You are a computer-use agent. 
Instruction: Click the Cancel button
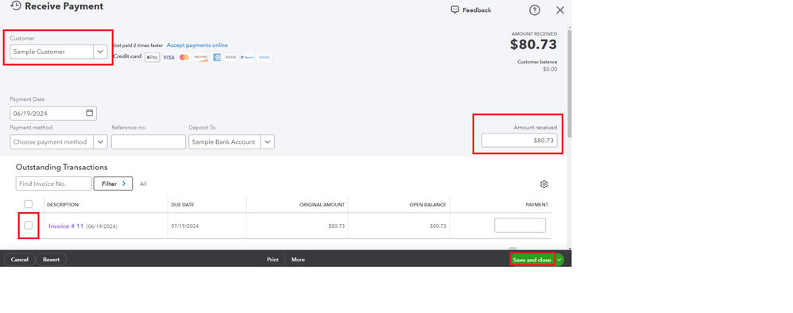click(x=20, y=260)
